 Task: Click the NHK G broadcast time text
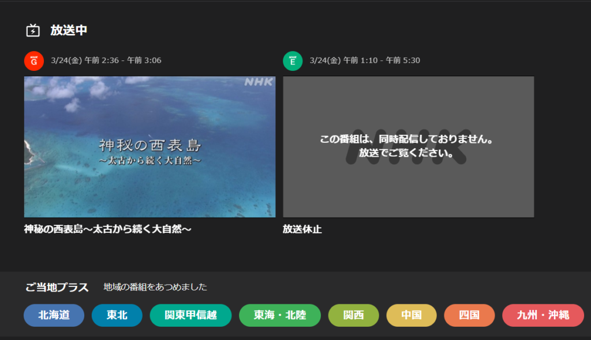click(x=104, y=60)
